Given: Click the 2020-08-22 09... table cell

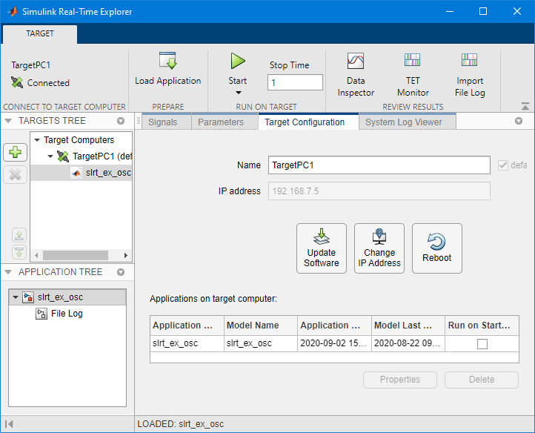Looking at the screenshot, I should tap(408, 343).
